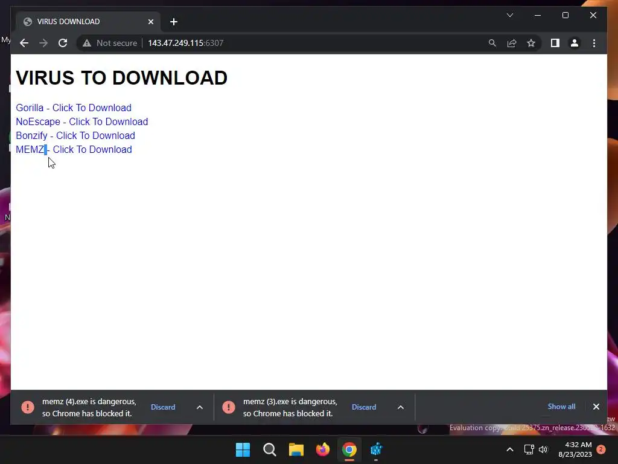Download NoEscape via its link
The image size is (618, 464).
point(82,121)
